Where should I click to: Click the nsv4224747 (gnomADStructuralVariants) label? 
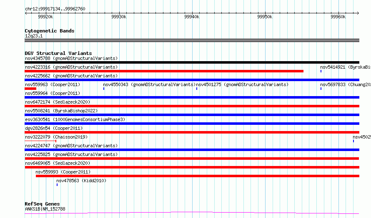(x=71, y=146)
